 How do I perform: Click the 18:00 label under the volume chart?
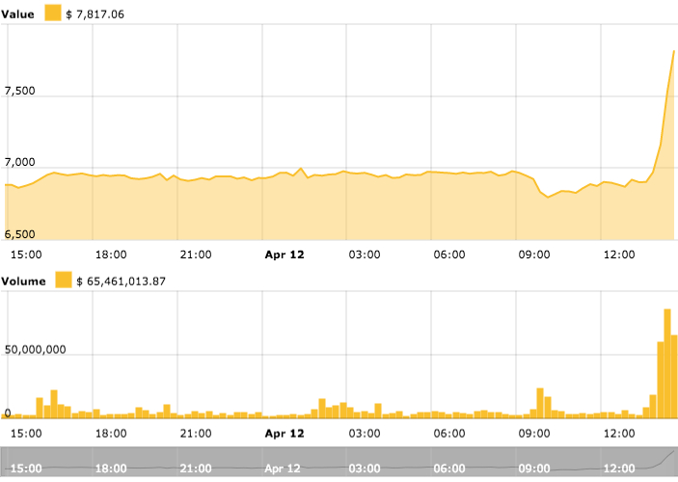pyautogui.click(x=111, y=434)
